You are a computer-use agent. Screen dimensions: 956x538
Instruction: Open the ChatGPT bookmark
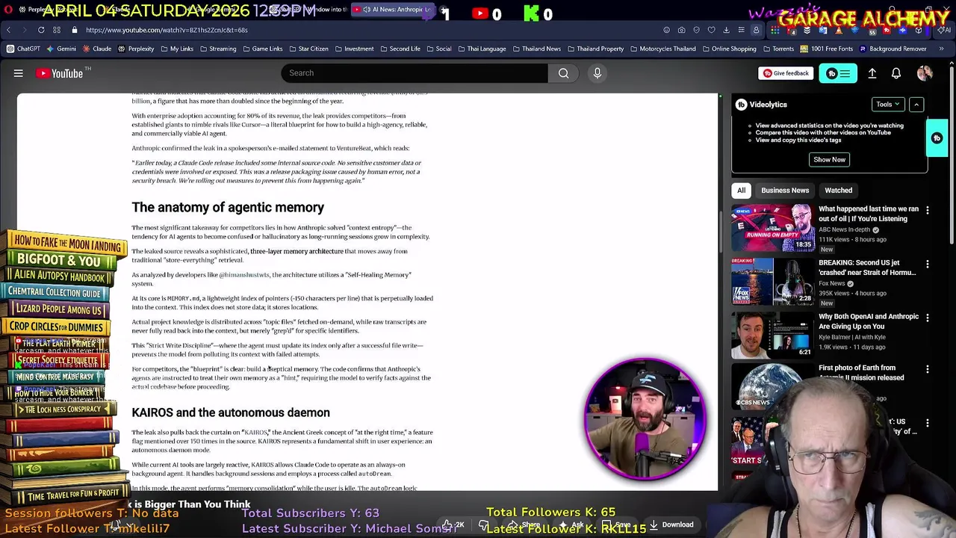[x=24, y=49]
